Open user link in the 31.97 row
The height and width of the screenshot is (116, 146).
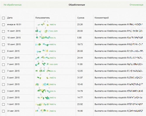pos(46,78)
